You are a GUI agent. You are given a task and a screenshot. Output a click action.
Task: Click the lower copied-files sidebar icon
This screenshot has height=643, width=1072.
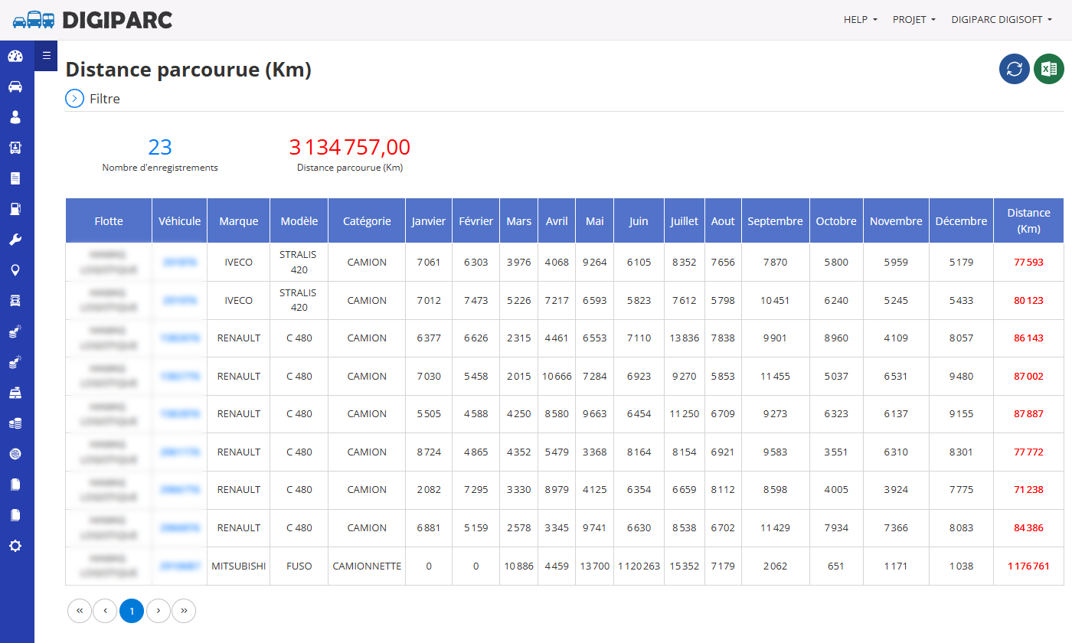15,514
